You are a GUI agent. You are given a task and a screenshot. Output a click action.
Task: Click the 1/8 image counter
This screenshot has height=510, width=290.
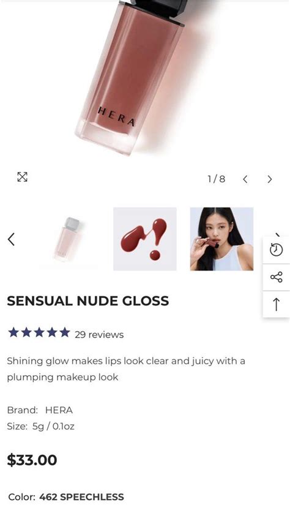[x=217, y=179]
